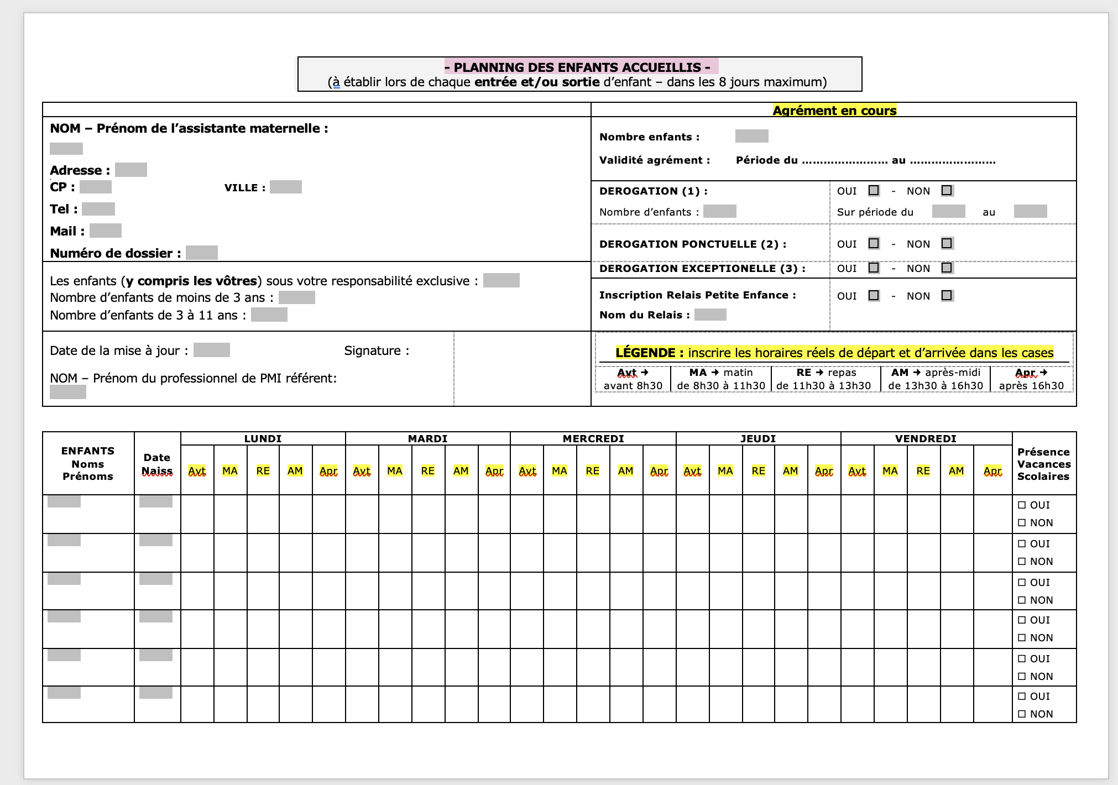This screenshot has width=1118, height=785.
Task: Click the professionnel de PMI référent name field
Action: (68, 392)
